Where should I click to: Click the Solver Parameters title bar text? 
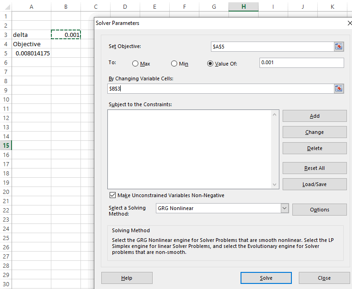tap(117, 23)
